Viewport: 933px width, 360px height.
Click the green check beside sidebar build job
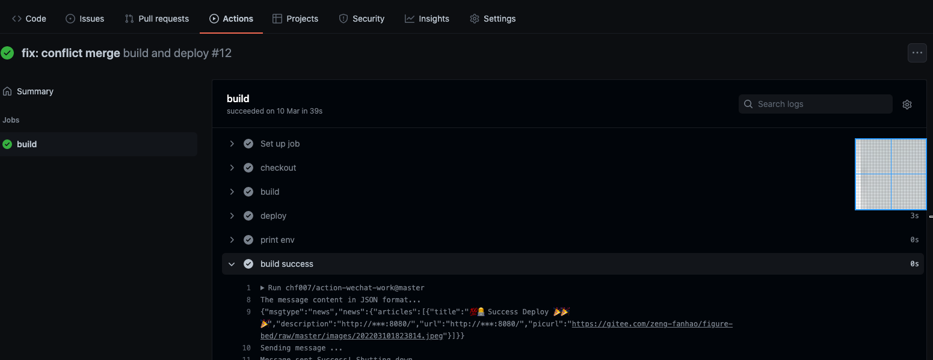[x=7, y=144]
